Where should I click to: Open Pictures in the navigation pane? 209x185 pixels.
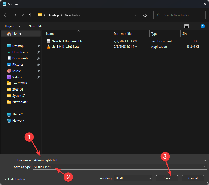[x=18, y=65]
